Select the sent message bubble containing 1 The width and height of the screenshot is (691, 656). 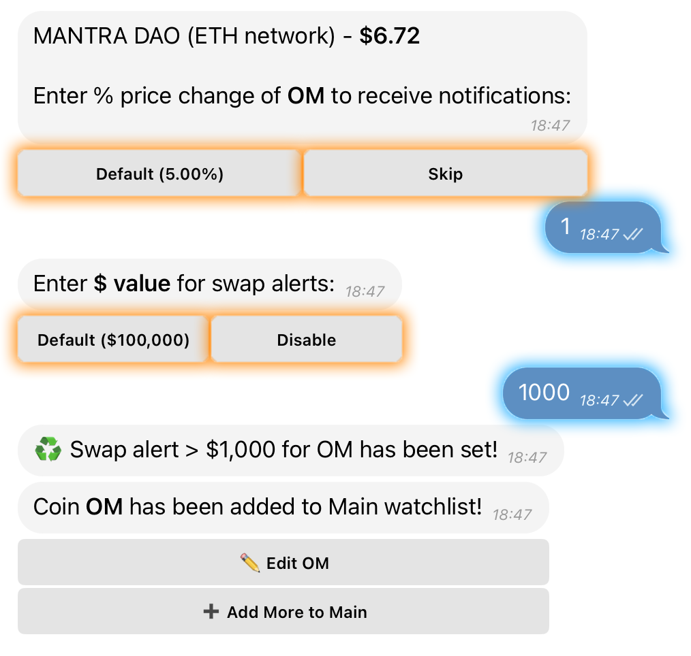[x=606, y=227]
